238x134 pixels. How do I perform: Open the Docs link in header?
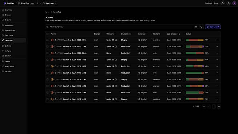click(216, 3)
